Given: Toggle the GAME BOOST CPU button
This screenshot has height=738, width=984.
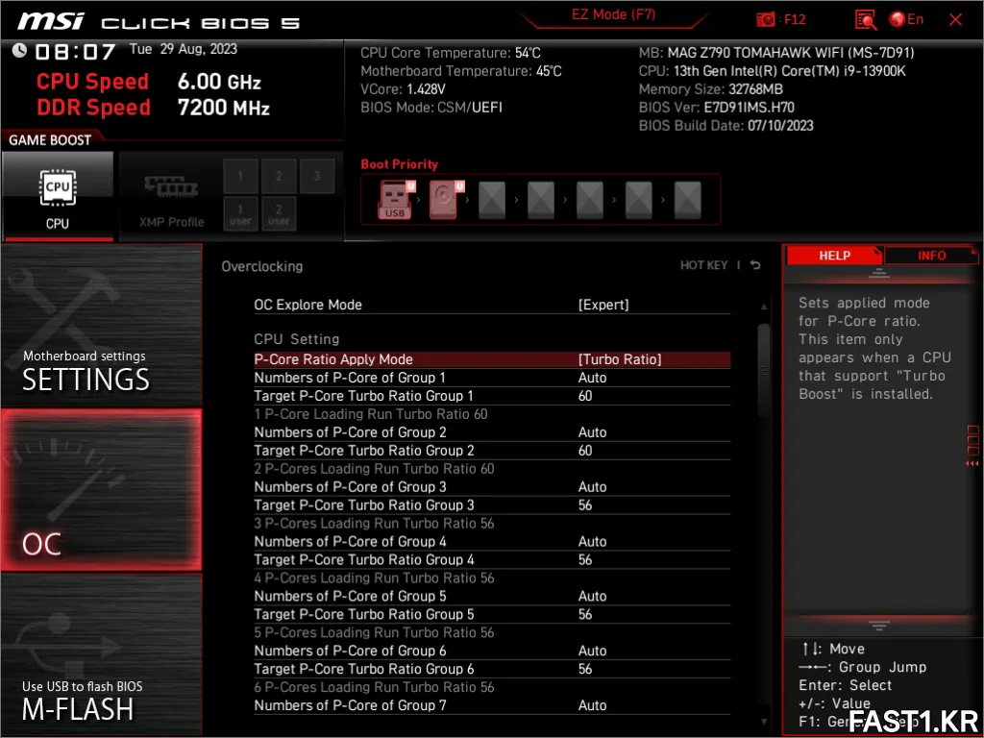Looking at the screenshot, I should [58, 196].
